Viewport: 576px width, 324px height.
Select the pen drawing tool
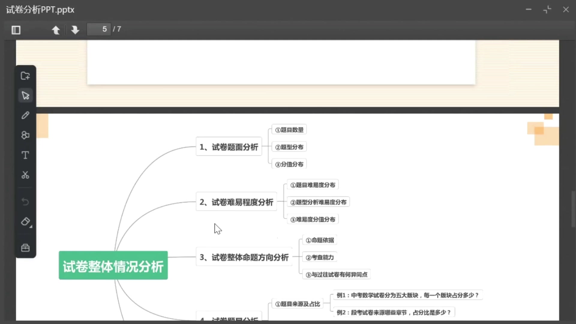(x=25, y=115)
